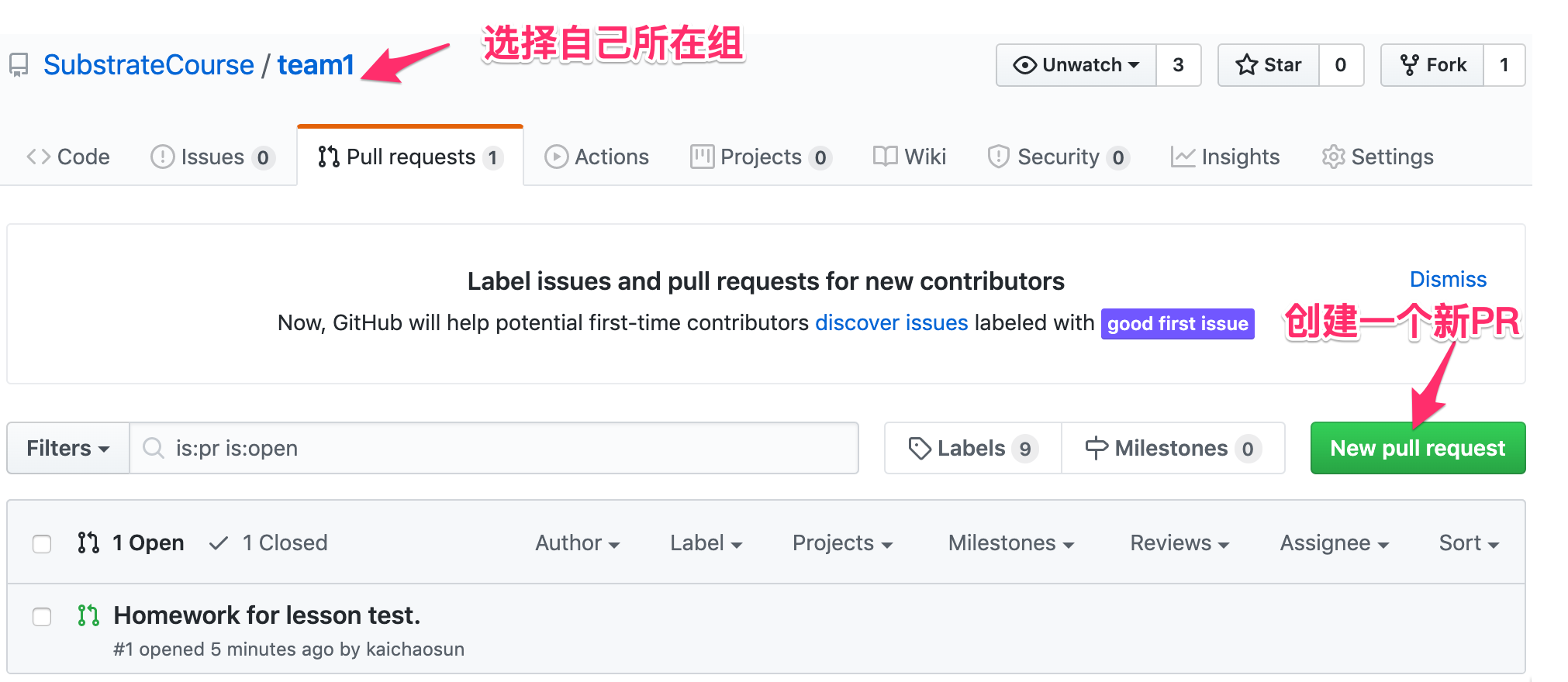Image resolution: width=1568 pixels, height=682 pixels.
Task: Open the Author filter dropdown
Action: coord(578,542)
